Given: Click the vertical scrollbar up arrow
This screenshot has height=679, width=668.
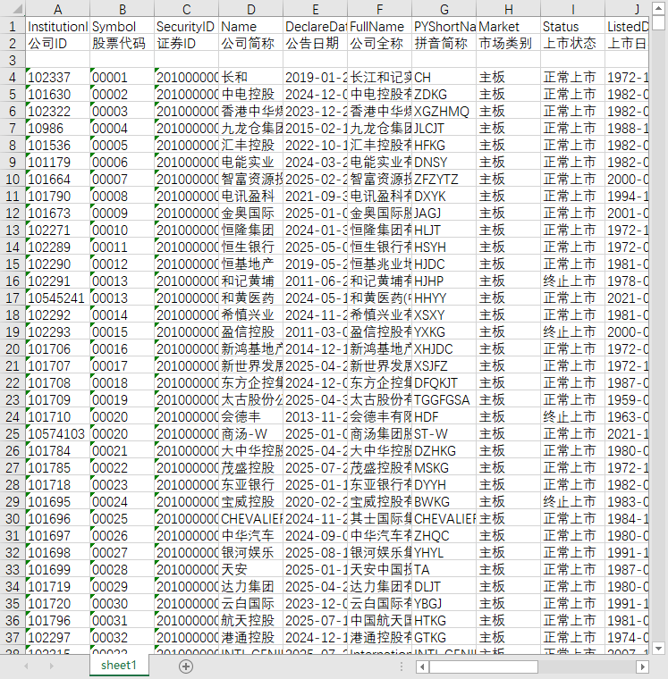Looking at the screenshot, I should [658, 8].
